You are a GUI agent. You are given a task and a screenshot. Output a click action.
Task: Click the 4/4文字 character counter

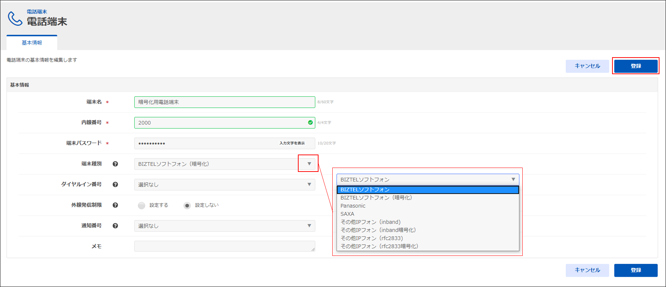[x=324, y=123]
